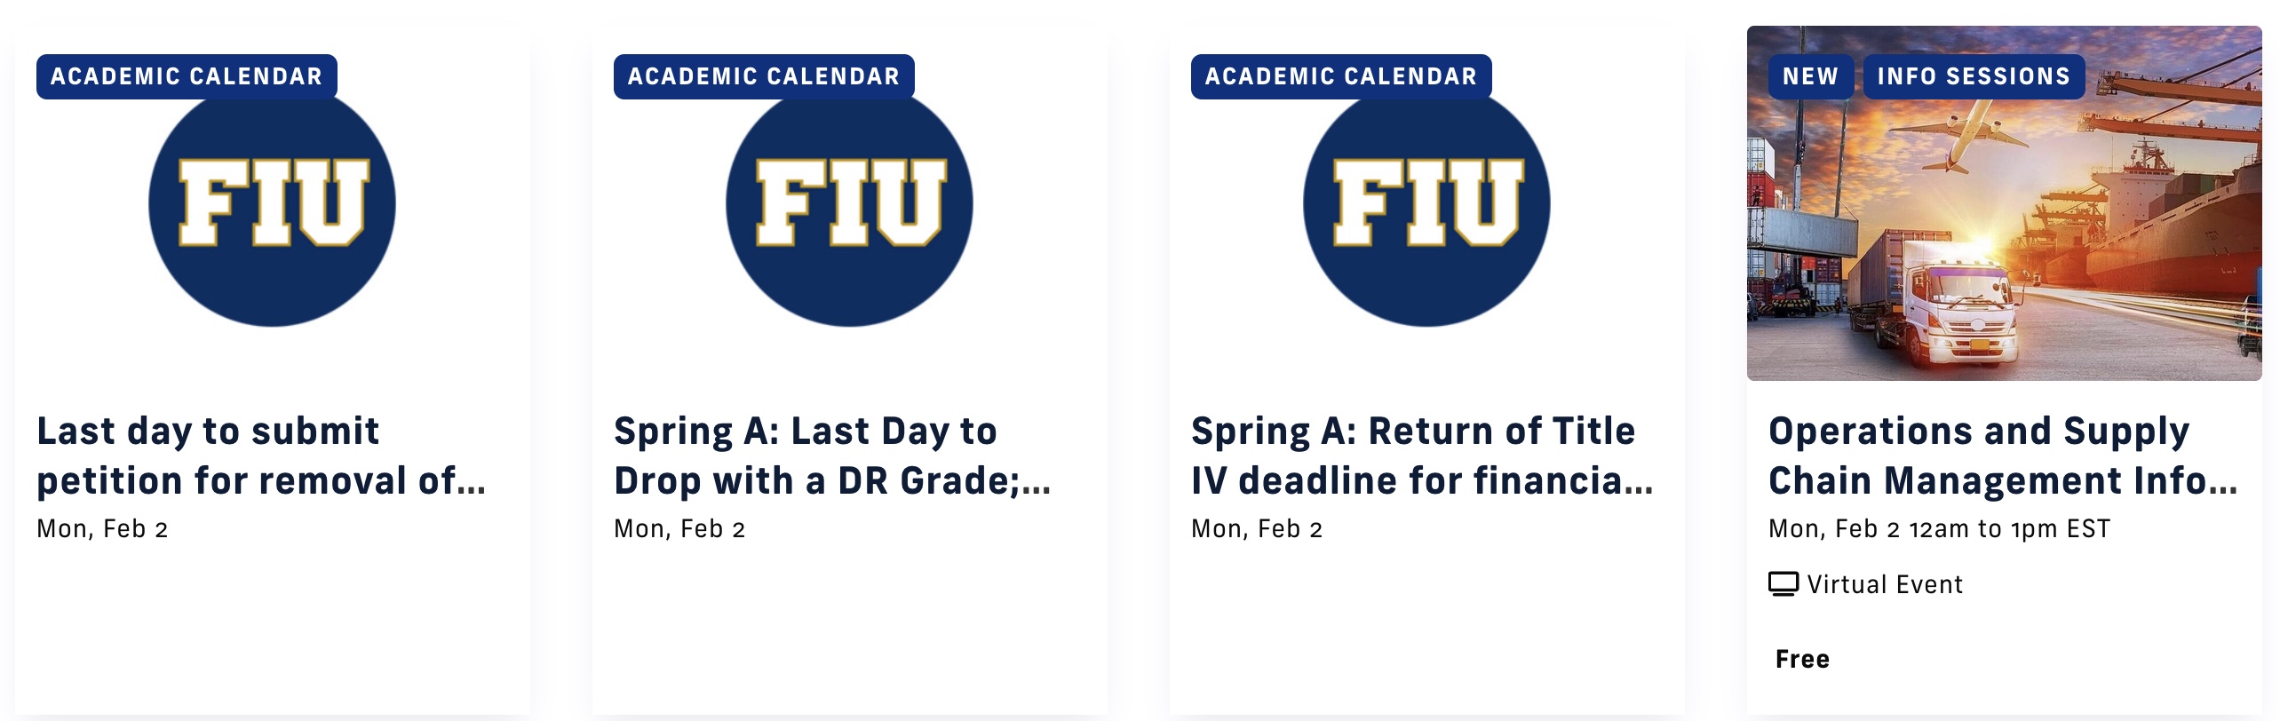Select the ACADEMIC CALENDAR tag on the first card

pyautogui.click(x=186, y=75)
